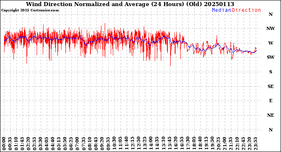Click the 17:30 time axis label

[188, 143]
